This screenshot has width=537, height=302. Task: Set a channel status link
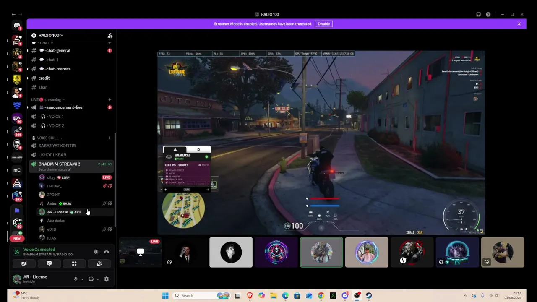tap(55, 169)
